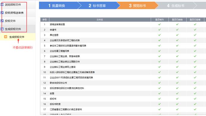This screenshot has height=116, width=206.
Task: Open file 企业在建工程情况表
Action: (59, 51)
